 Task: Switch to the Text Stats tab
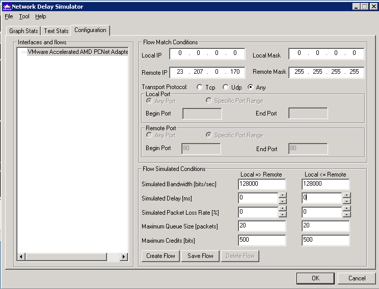click(56, 31)
